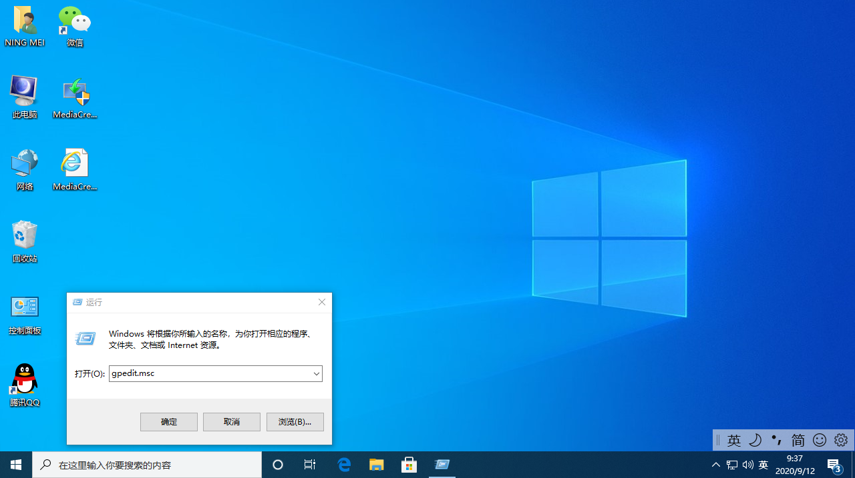The width and height of the screenshot is (855, 478).
Task: Switch 简 simplified mode in the IME toolbar
Action: 798,440
